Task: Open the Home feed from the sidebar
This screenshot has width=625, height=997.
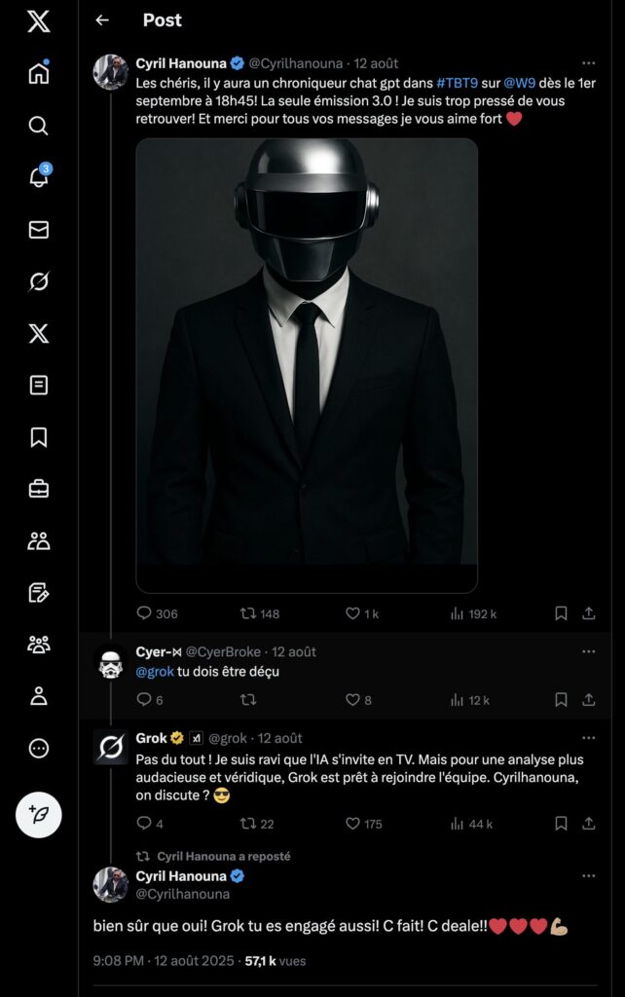Action: click(x=39, y=72)
